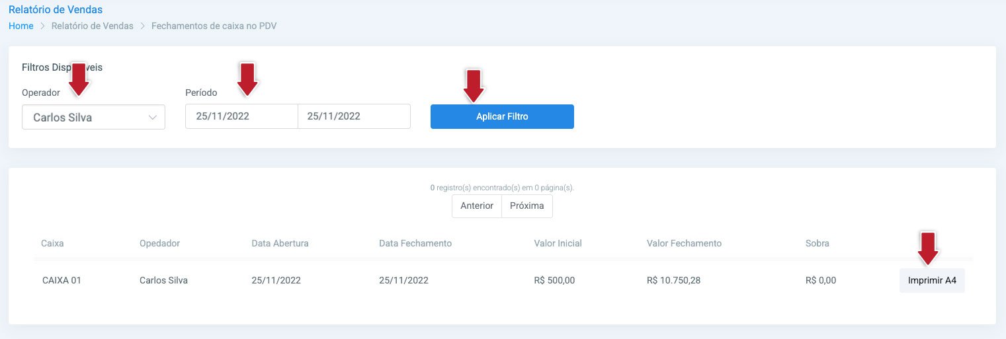The height and width of the screenshot is (339, 1006).
Task: Apply filter with Aplicar Filtro button
Action: point(502,116)
